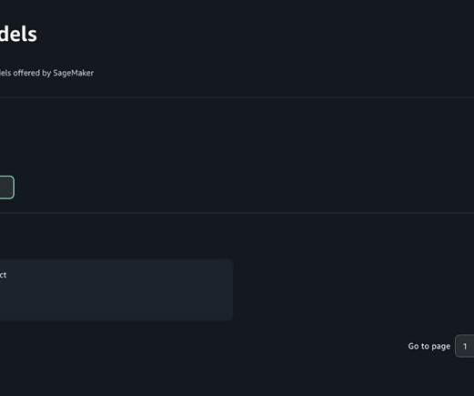Click the digit 1 in the pagination box

pos(465,346)
